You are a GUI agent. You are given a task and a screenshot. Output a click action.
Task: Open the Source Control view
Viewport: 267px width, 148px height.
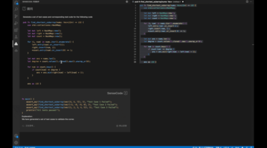coord(16,17)
